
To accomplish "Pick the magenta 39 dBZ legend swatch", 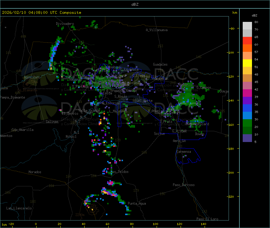I will point(247,93).
